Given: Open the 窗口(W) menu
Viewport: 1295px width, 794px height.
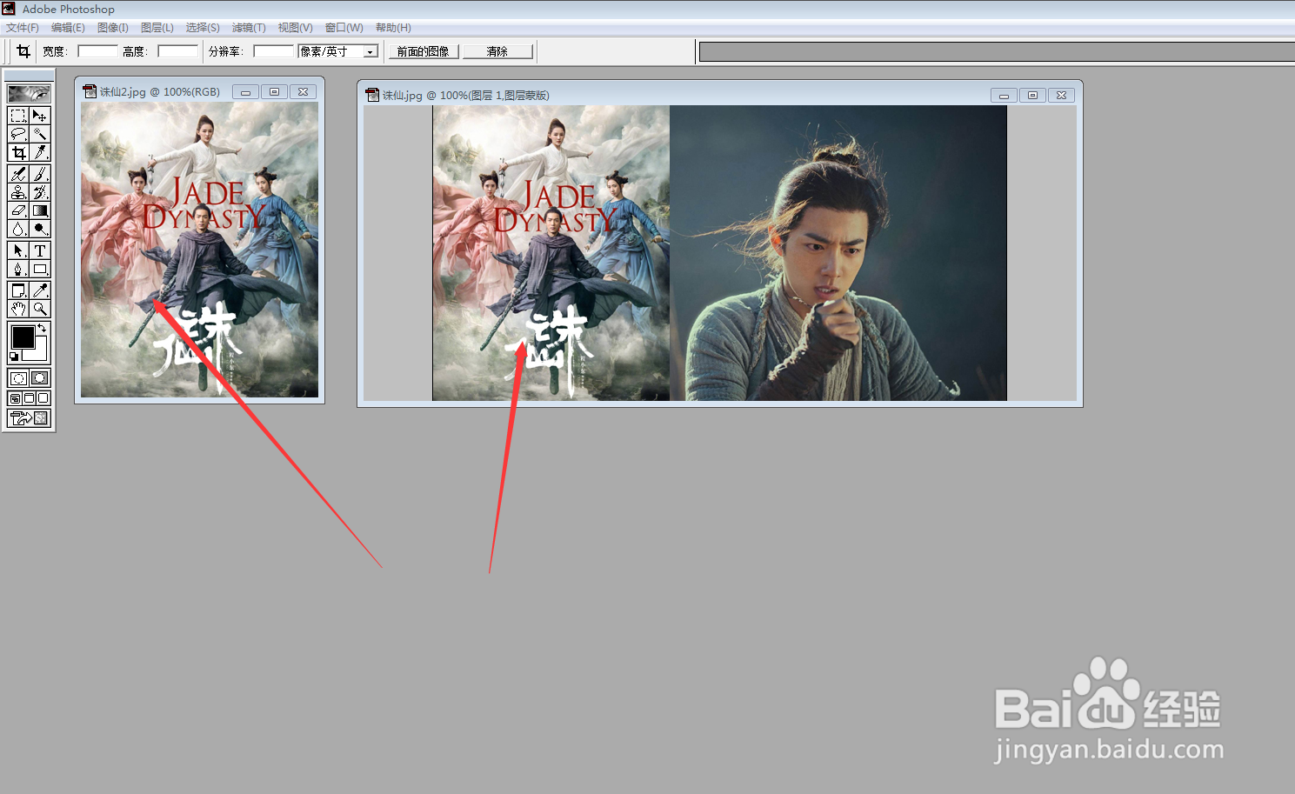Looking at the screenshot, I should coord(344,28).
